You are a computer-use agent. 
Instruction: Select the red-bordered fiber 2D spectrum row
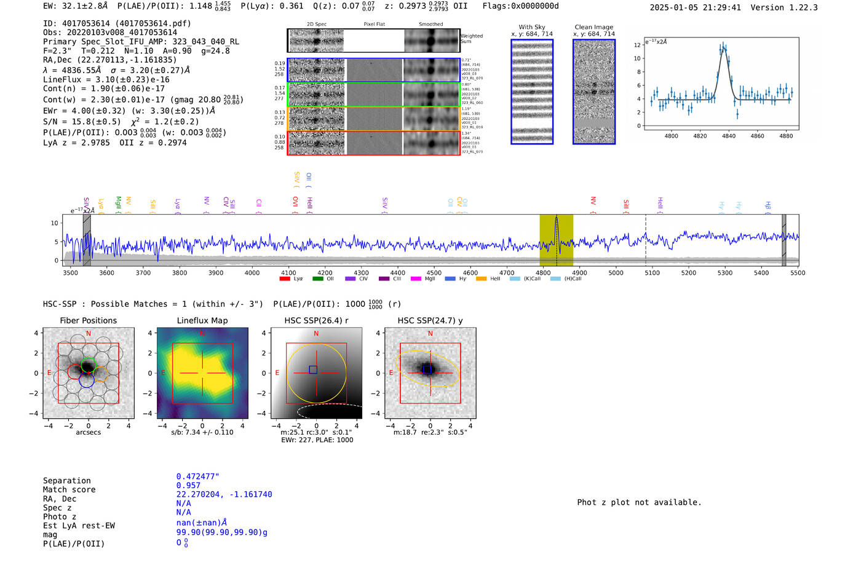(373, 143)
